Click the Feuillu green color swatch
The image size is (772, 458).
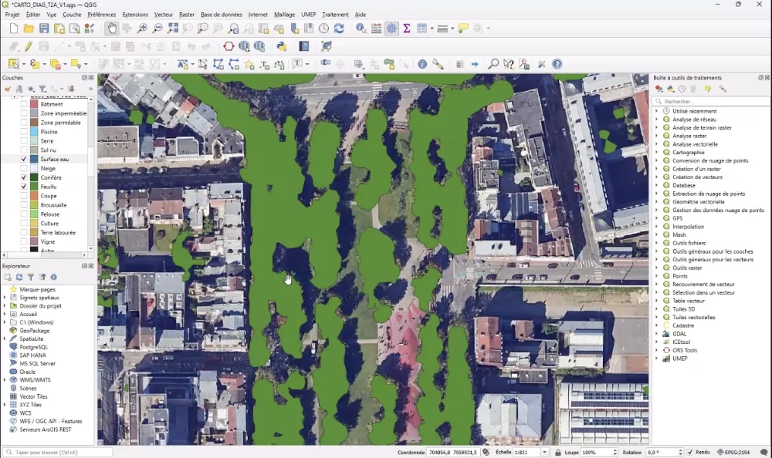click(34, 187)
